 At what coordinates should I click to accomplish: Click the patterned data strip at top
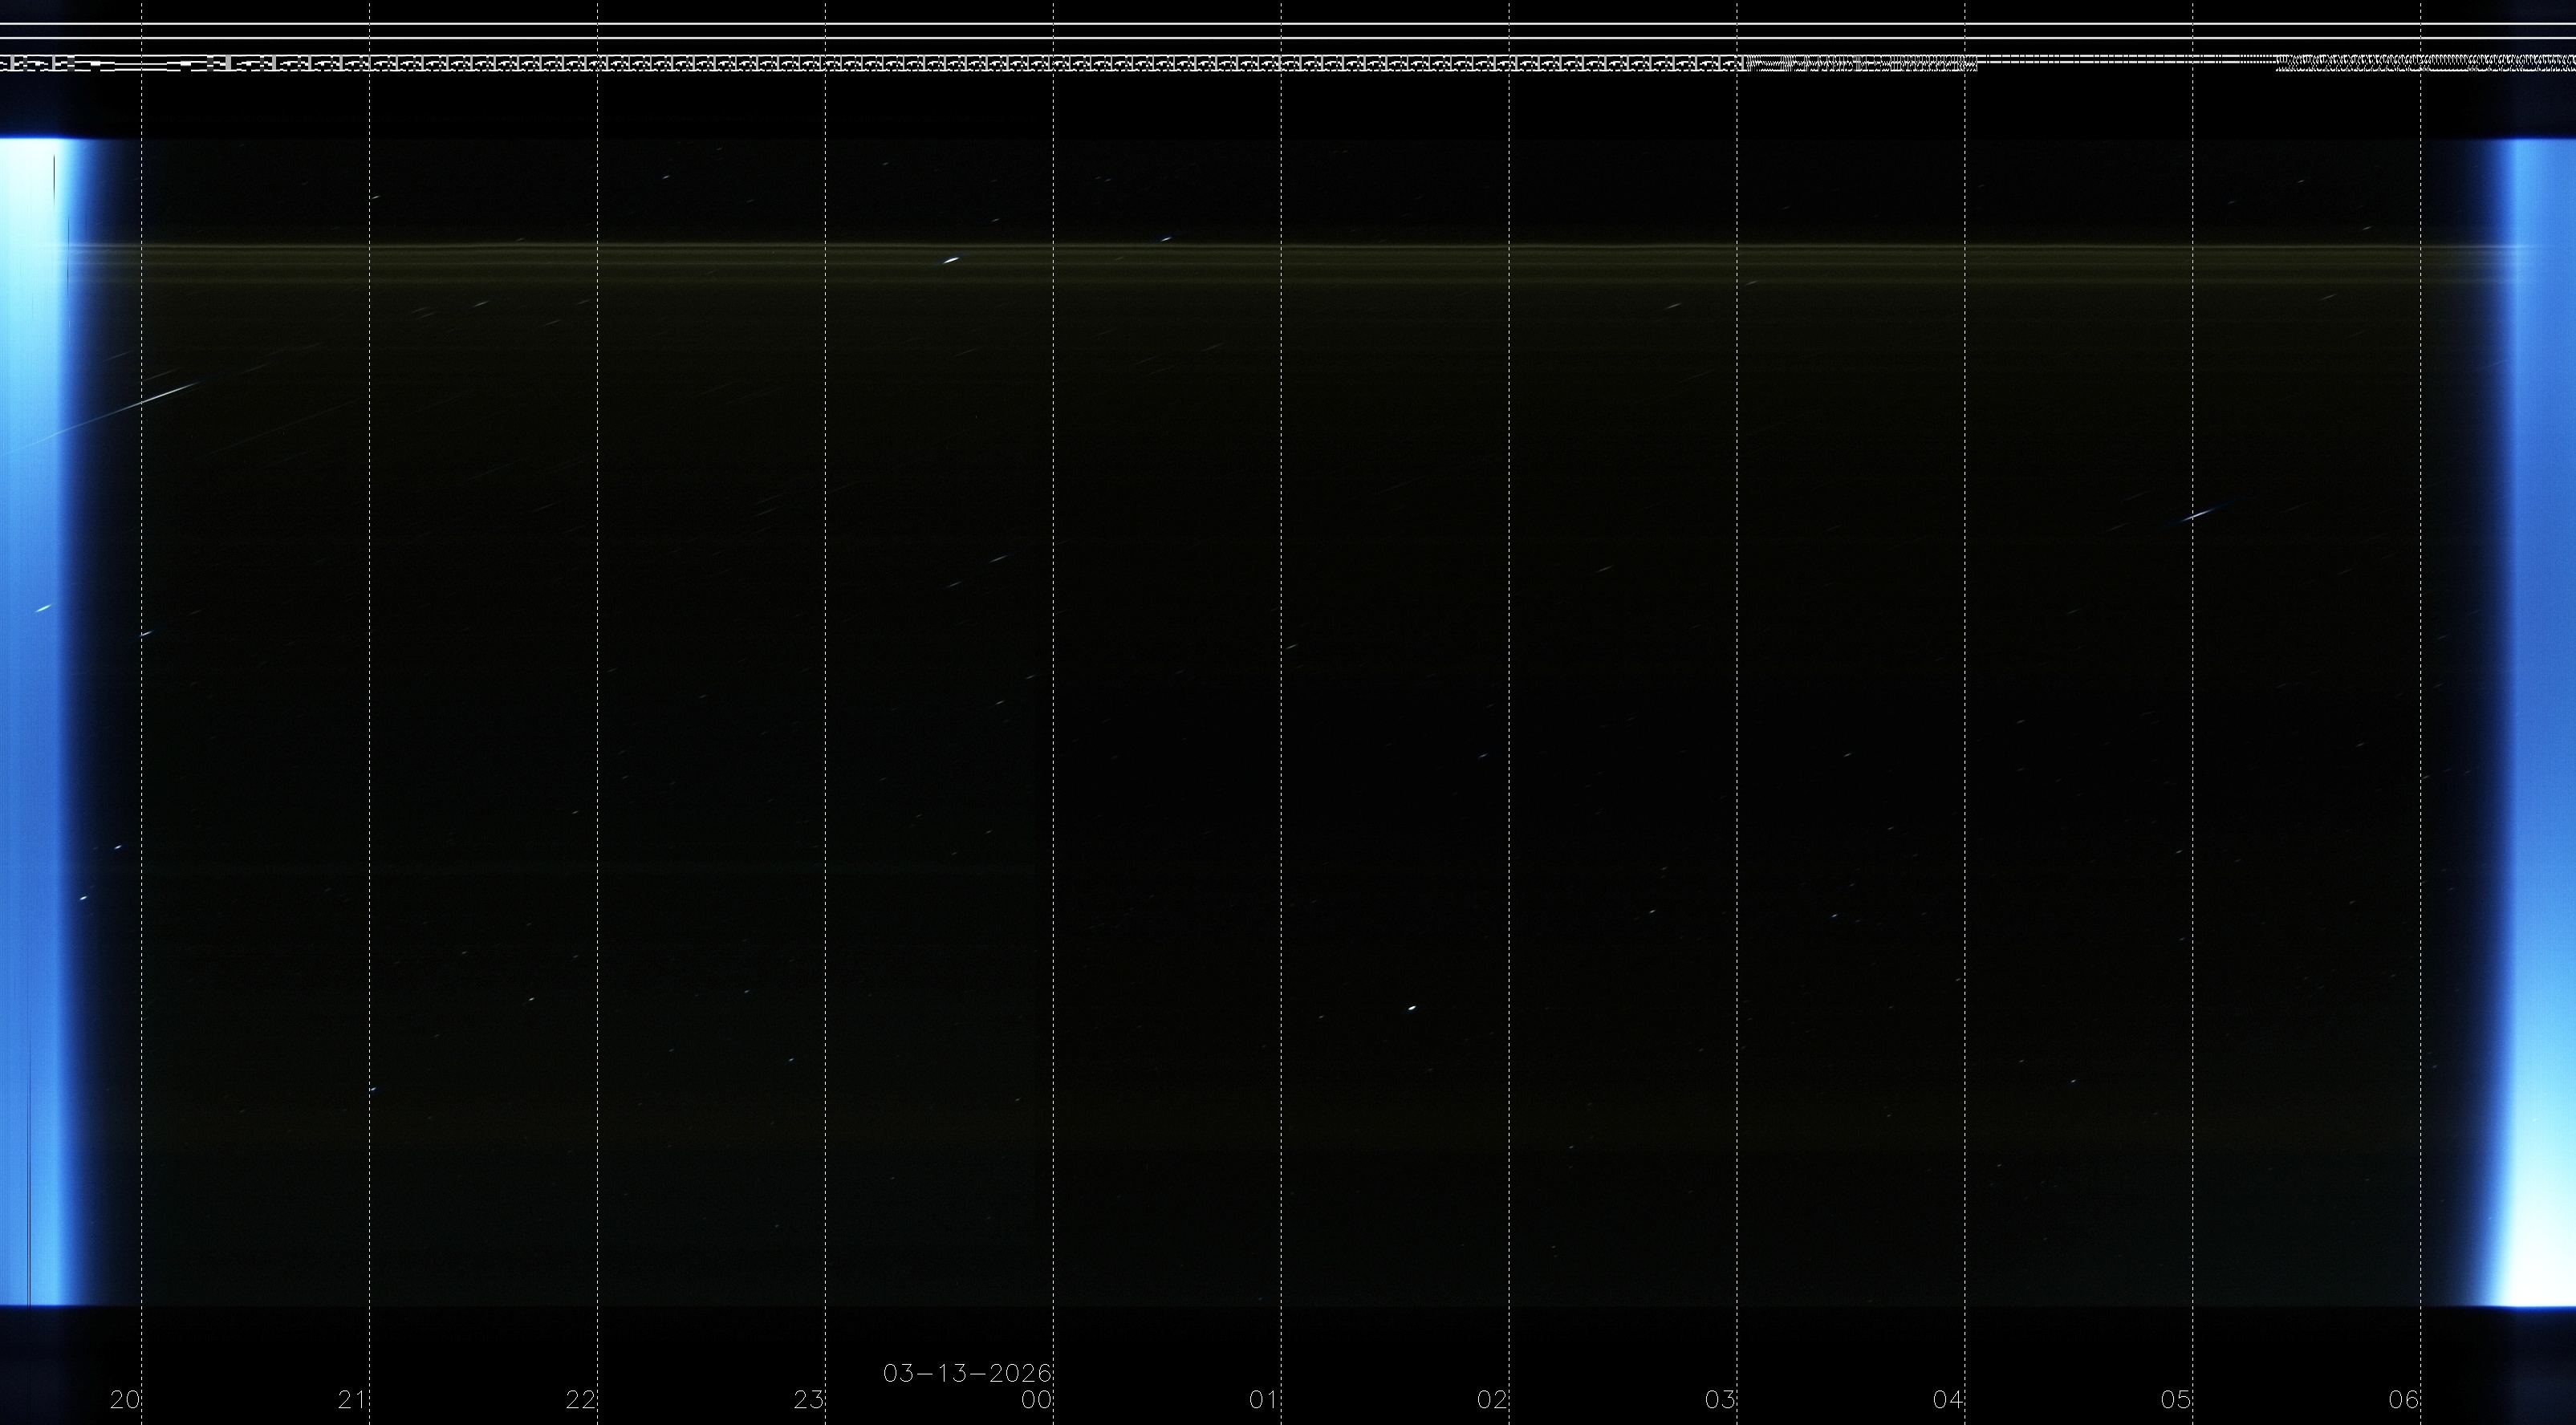coord(1000,64)
